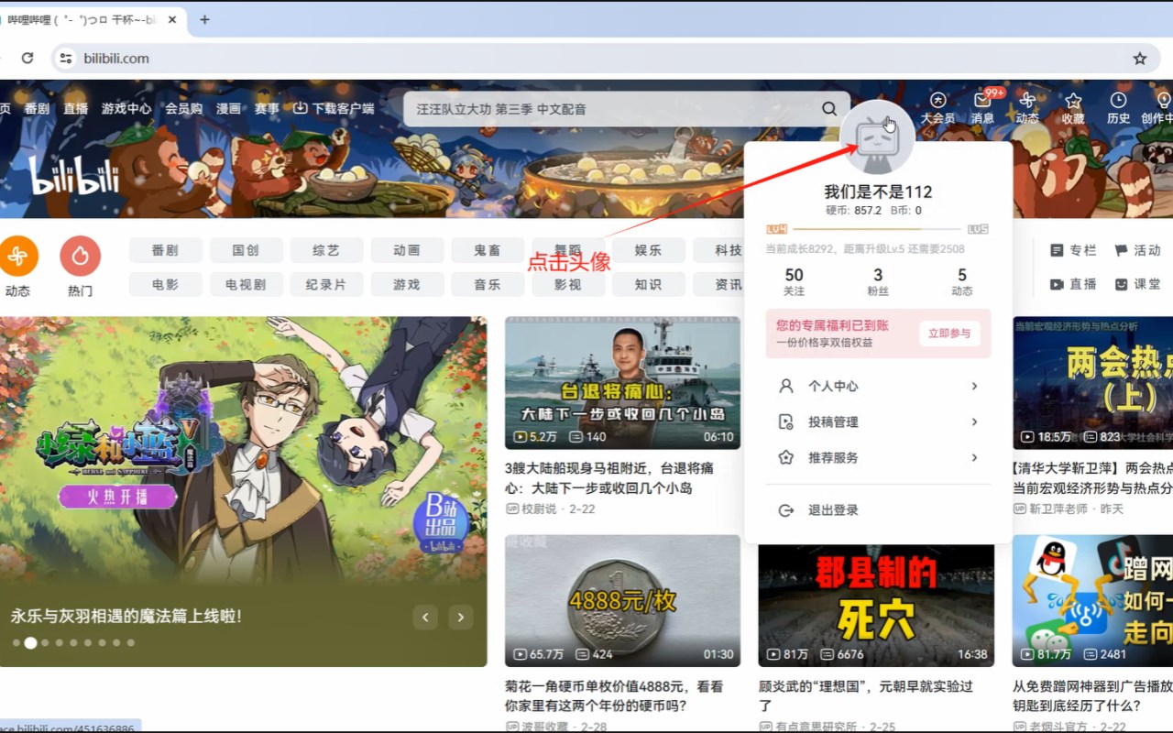Viewport: 1173px width, 733px height.
Task: Select 番剧 category button
Action: click(x=166, y=250)
